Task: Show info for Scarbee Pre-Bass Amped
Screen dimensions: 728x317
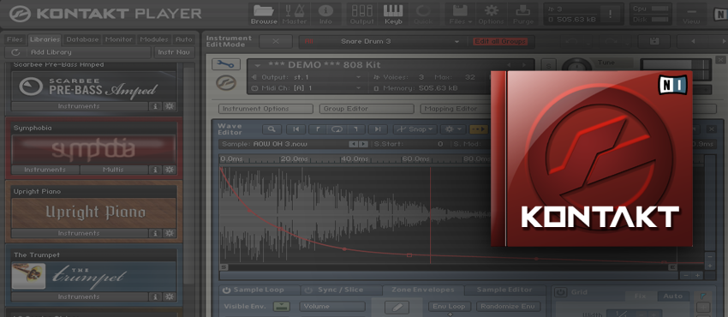Action: pos(155,106)
